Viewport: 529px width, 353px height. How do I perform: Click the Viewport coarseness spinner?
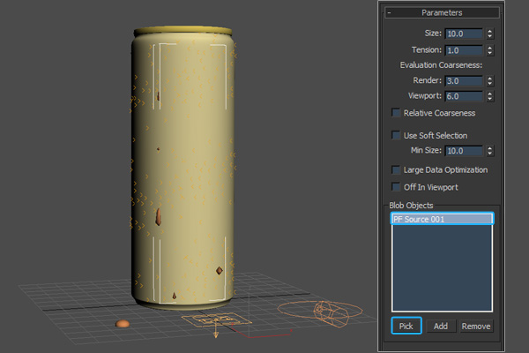pos(490,96)
